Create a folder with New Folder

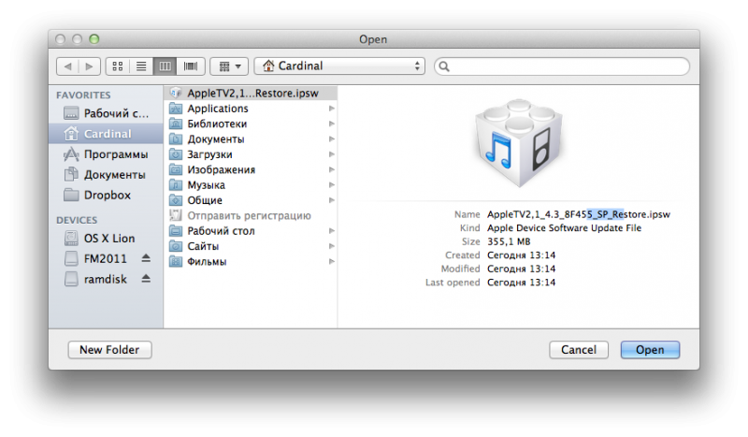click(109, 350)
